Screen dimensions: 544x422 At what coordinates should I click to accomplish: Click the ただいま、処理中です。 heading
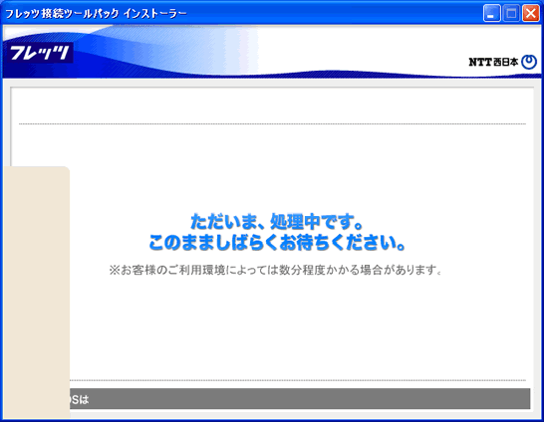tap(277, 221)
